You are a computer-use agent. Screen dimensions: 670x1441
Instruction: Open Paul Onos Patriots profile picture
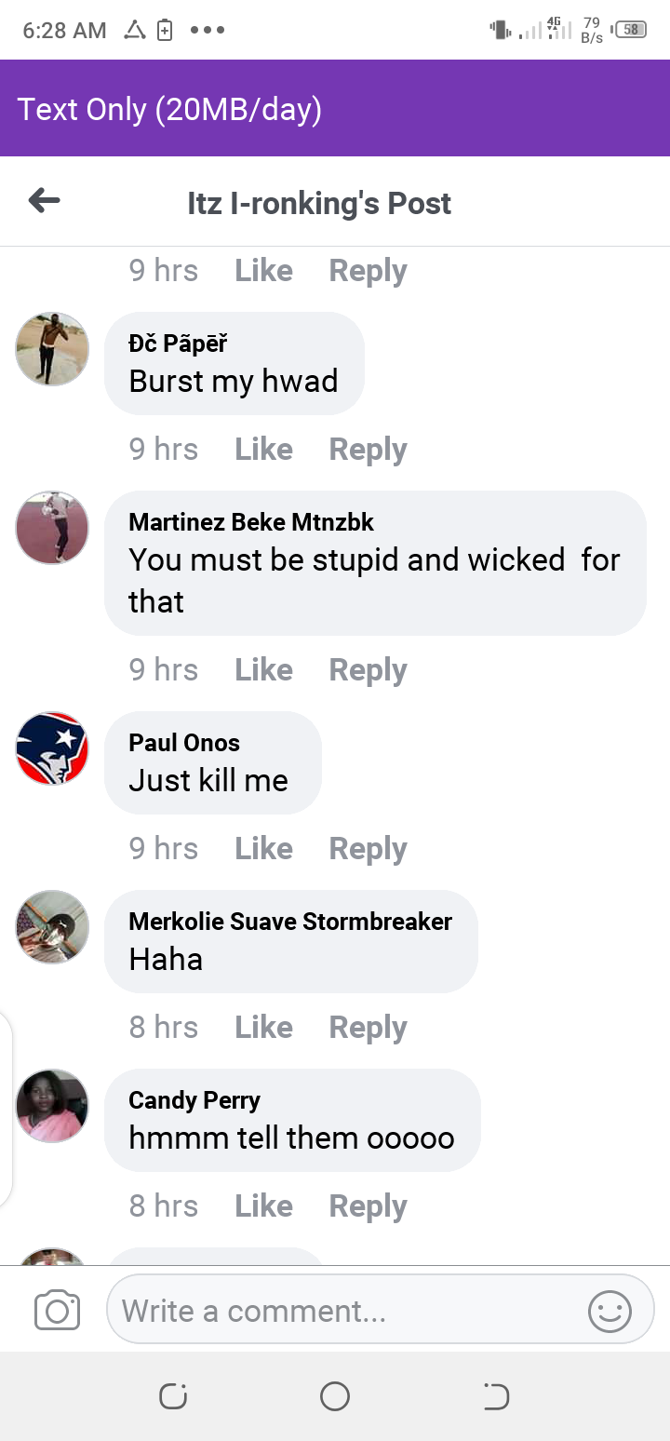[x=52, y=748]
